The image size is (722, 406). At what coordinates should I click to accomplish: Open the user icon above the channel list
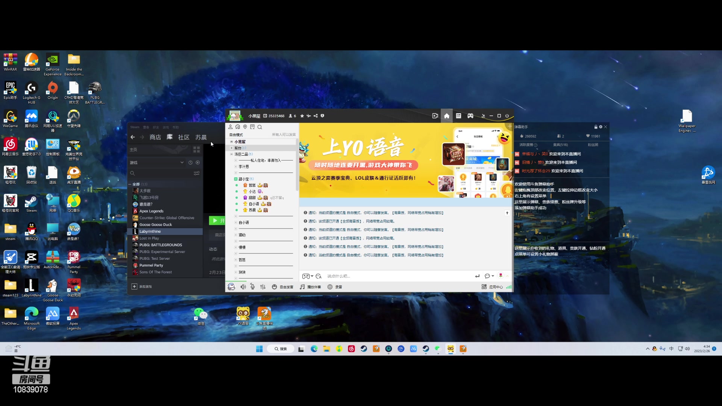tap(231, 127)
